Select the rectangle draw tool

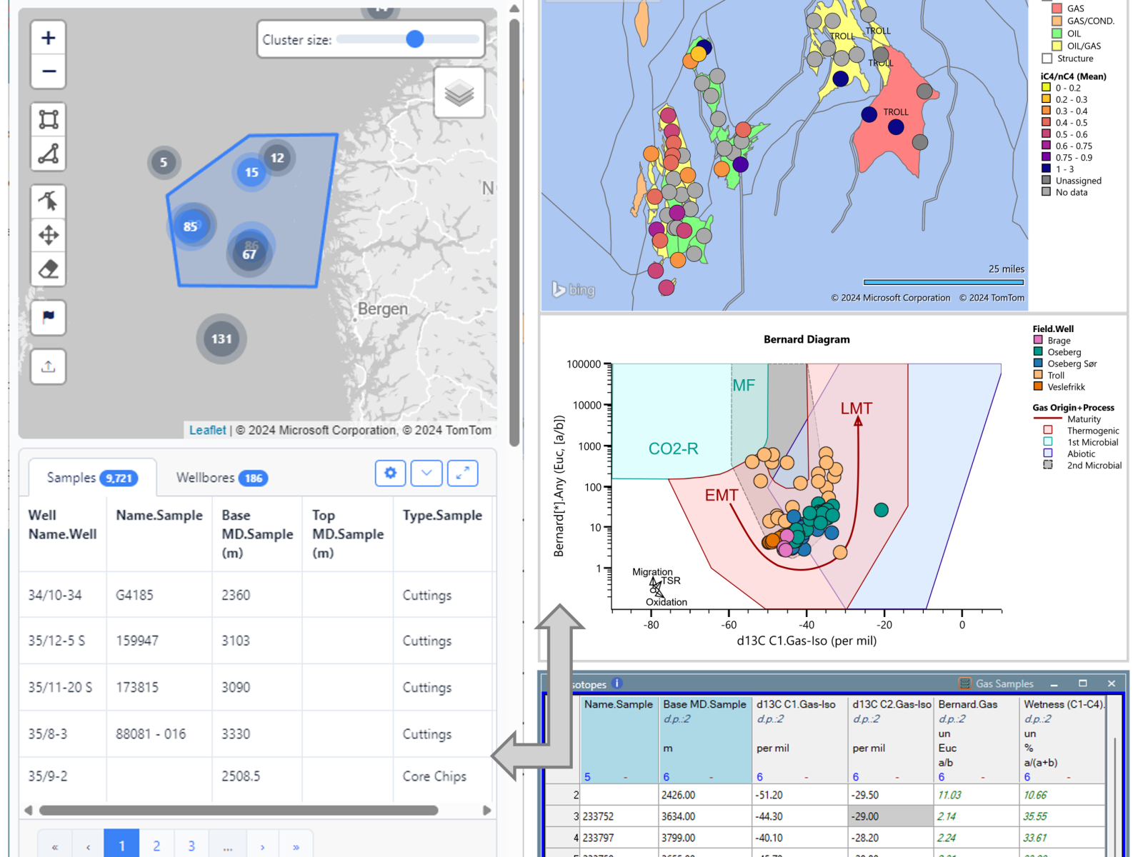49,119
